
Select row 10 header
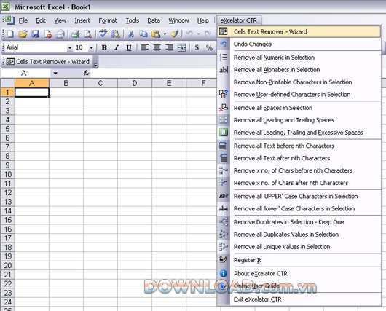pyautogui.click(x=7, y=174)
